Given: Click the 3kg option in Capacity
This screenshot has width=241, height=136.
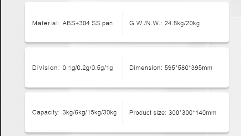Looking at the screenshot, I should [x=67, y=113].
